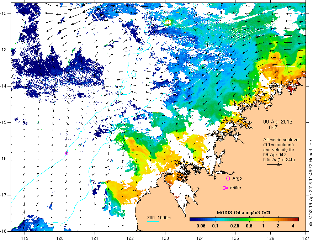Click the longitude axis label '123'

pos(165,238)
